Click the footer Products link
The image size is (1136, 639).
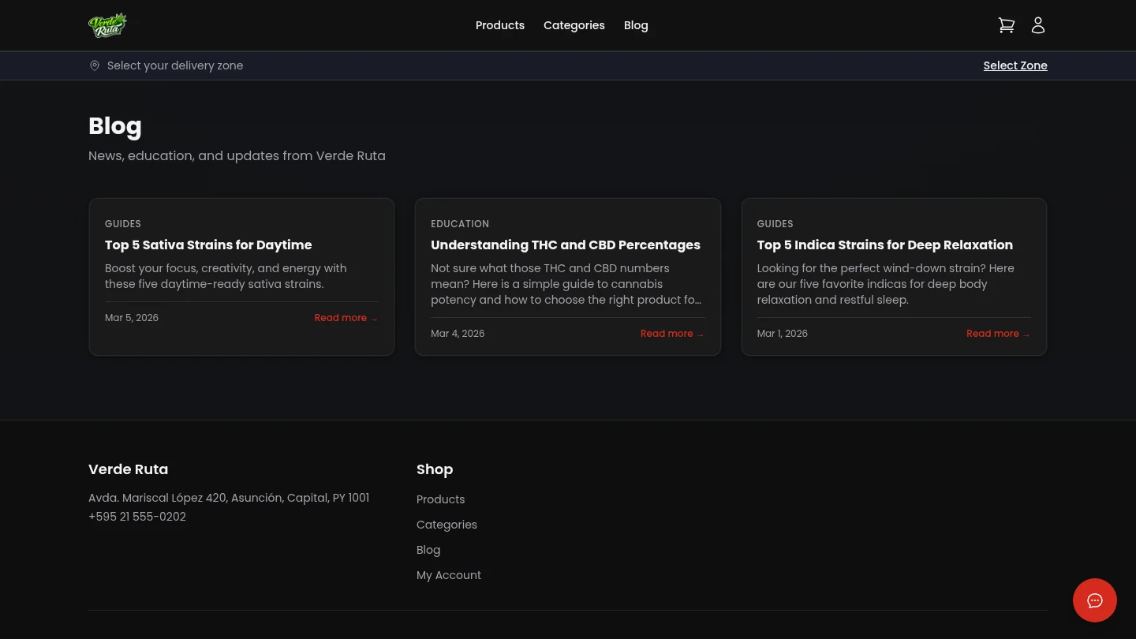click(440, 499)
